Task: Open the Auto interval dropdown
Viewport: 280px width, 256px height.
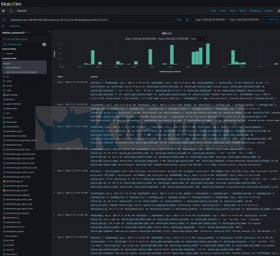Action: pyautogui.click(x=199, y=39)
